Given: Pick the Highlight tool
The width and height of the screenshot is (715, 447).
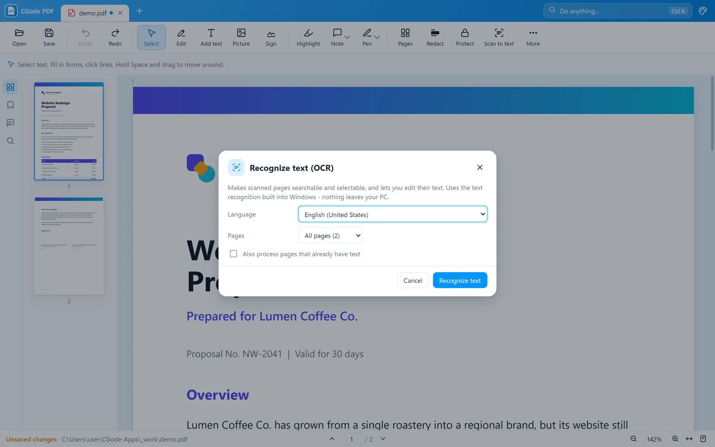Looking at the screenshot, I should click(x=308, y=37).
